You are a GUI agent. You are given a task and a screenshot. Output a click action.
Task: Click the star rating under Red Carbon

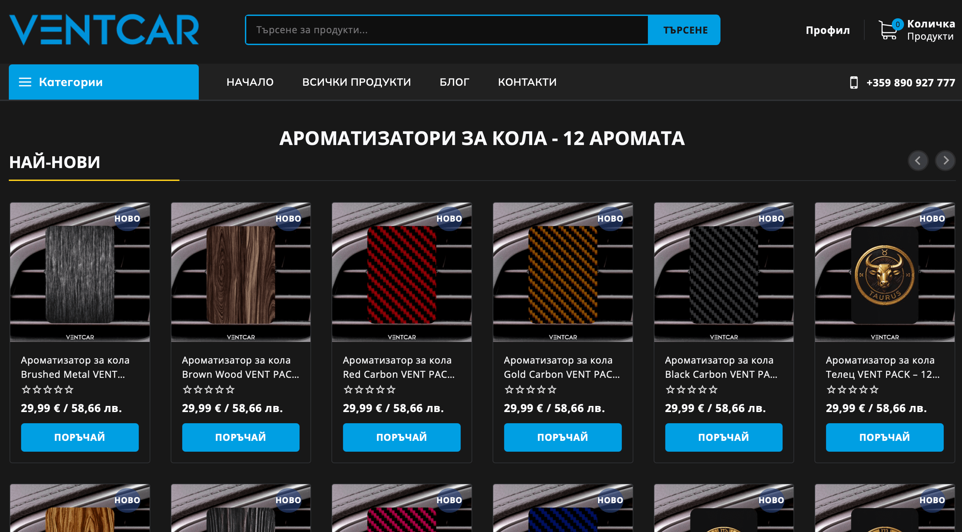pos(369,389)
